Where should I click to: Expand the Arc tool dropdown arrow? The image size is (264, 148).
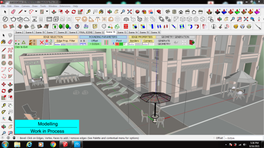pyautogui.click(x=36, y=12)
